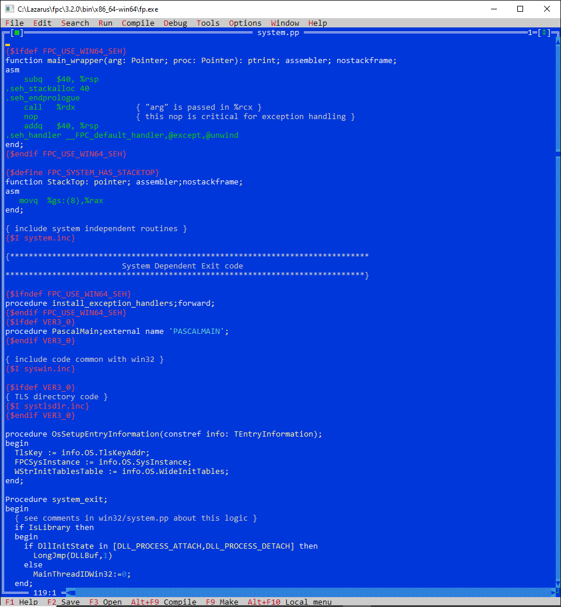
Task: Open the File menu
Action: (15, 23)
